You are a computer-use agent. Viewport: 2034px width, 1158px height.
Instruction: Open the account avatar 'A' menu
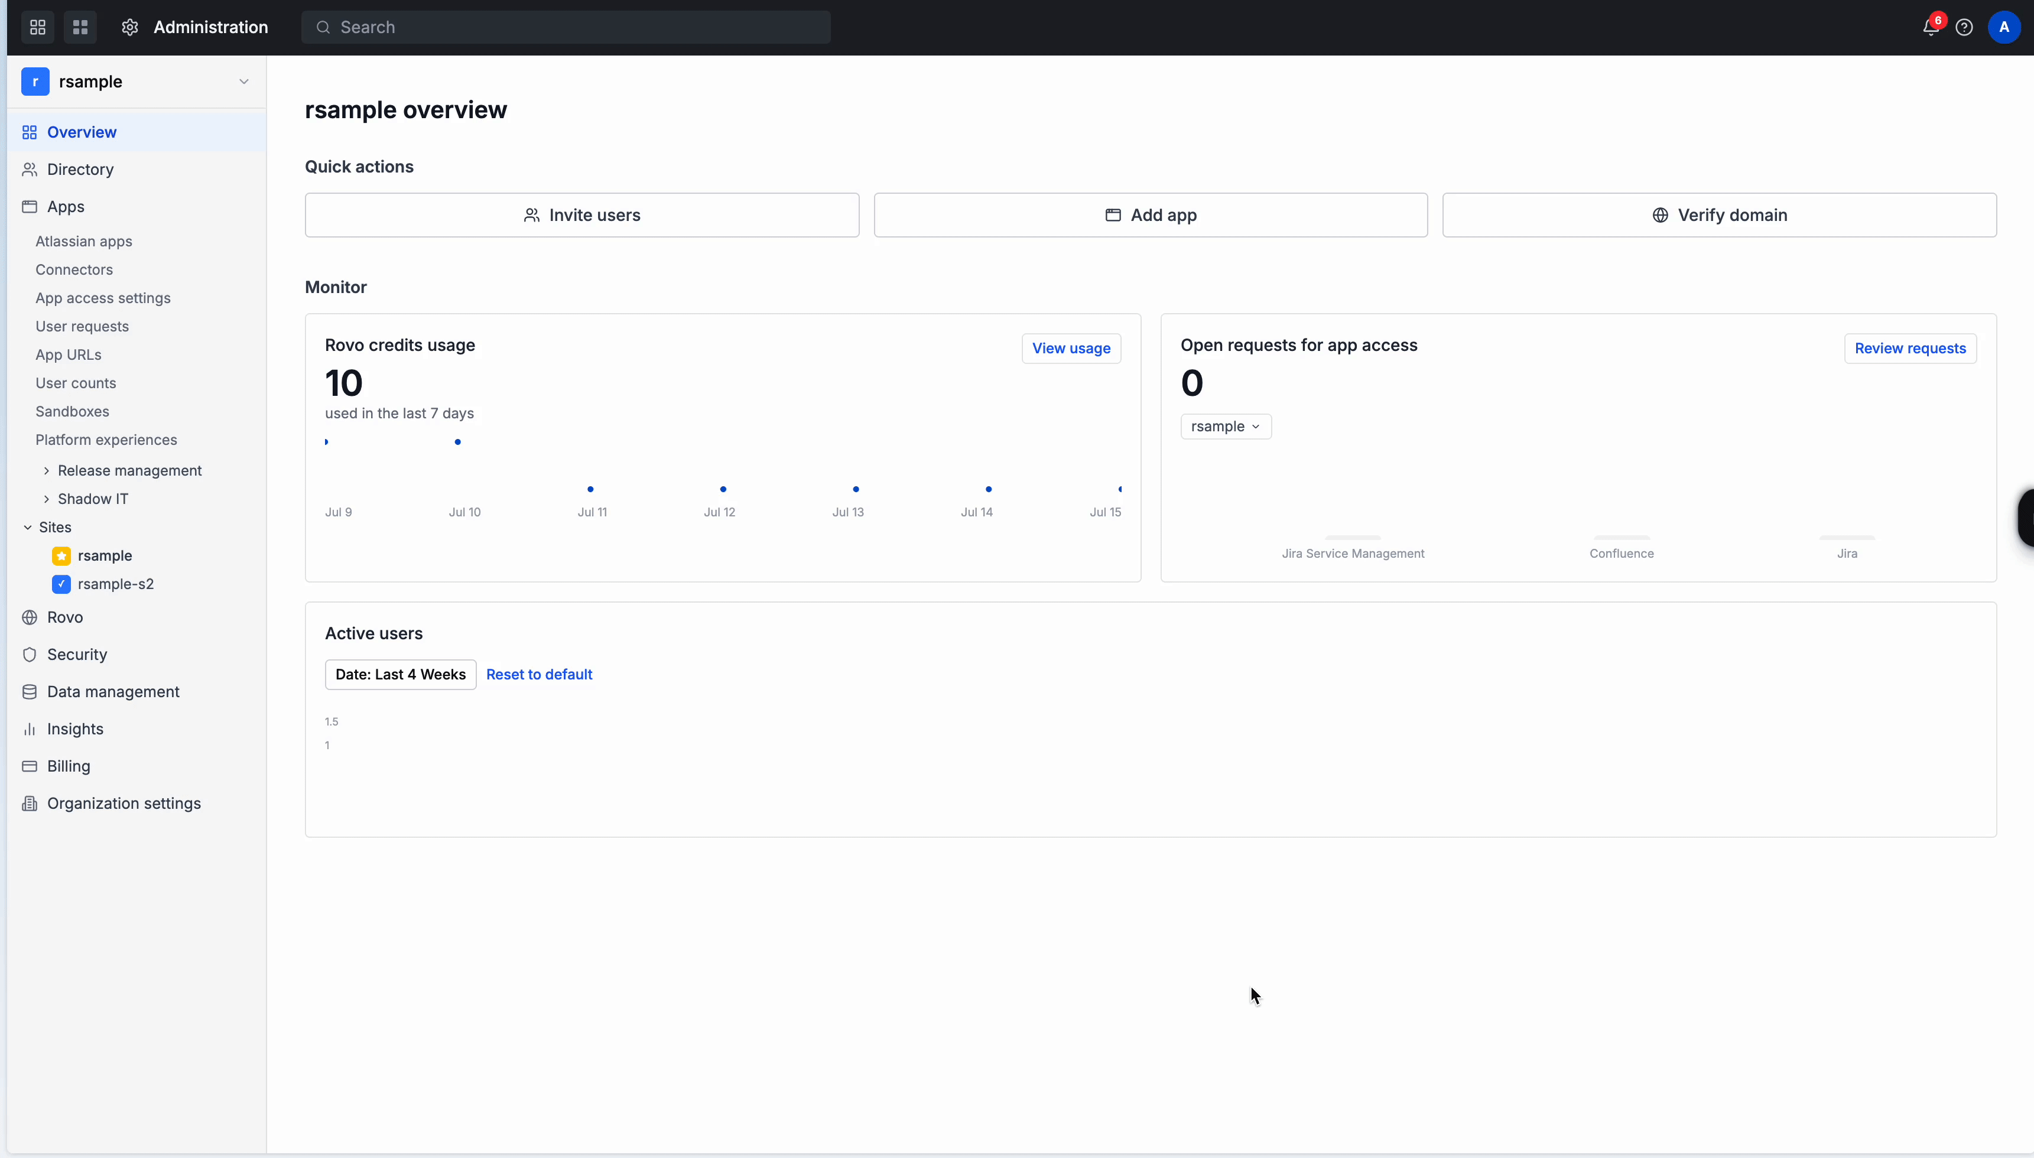[2004, 27]
